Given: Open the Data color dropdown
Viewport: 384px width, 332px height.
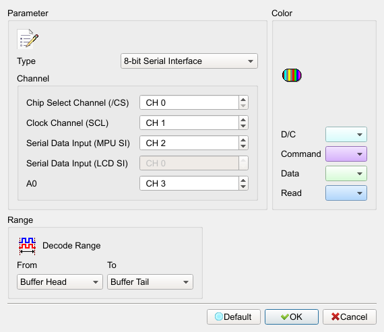Looking at the screenshot, I should point(346,174).
